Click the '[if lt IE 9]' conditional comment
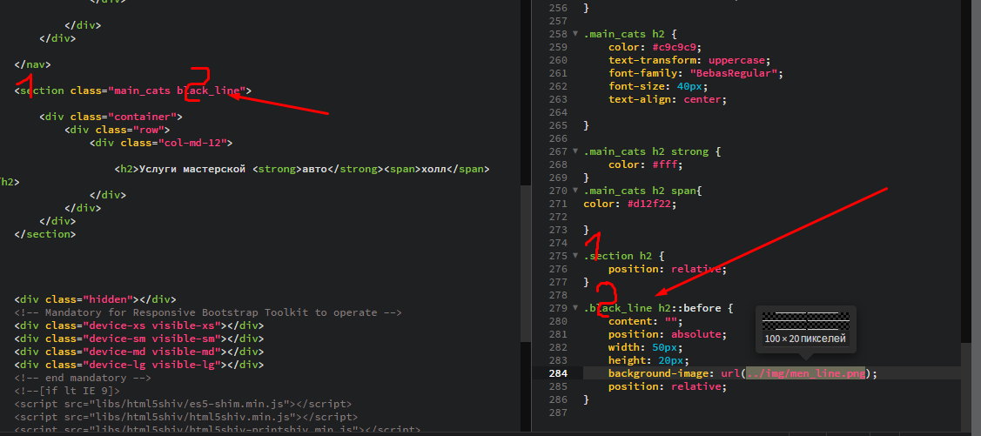The height and width of the screenshot is (436, 981). [67, 391]
